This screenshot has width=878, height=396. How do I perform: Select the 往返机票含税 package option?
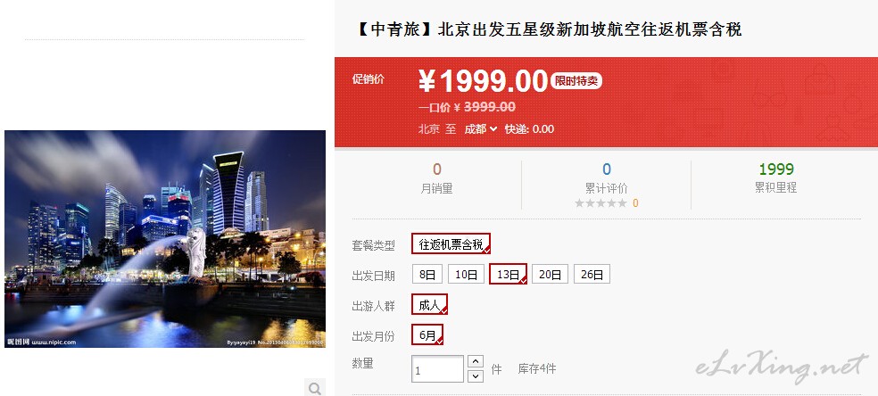(x=451, y=243)
